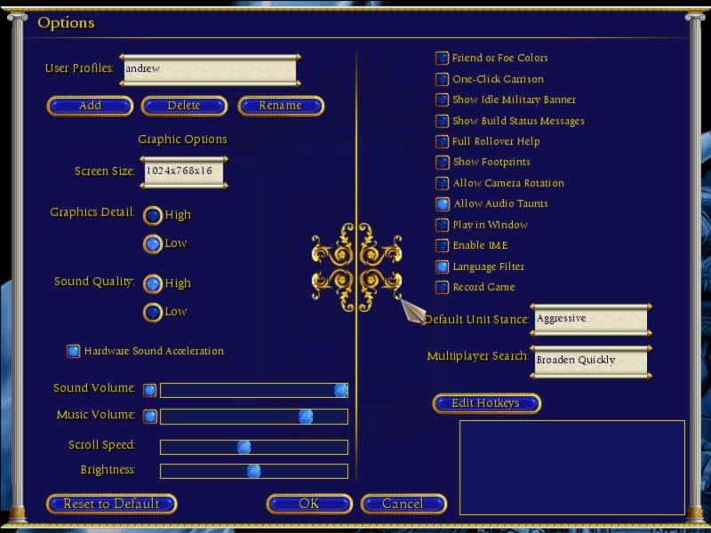Enable Friend or Foe Colors checkbox

click(x=442, y=59)
